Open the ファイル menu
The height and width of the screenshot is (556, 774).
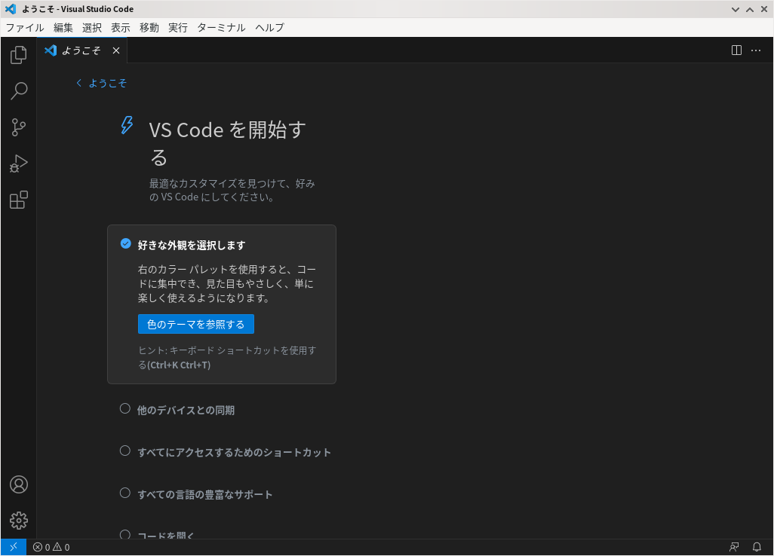pos(25,28)
